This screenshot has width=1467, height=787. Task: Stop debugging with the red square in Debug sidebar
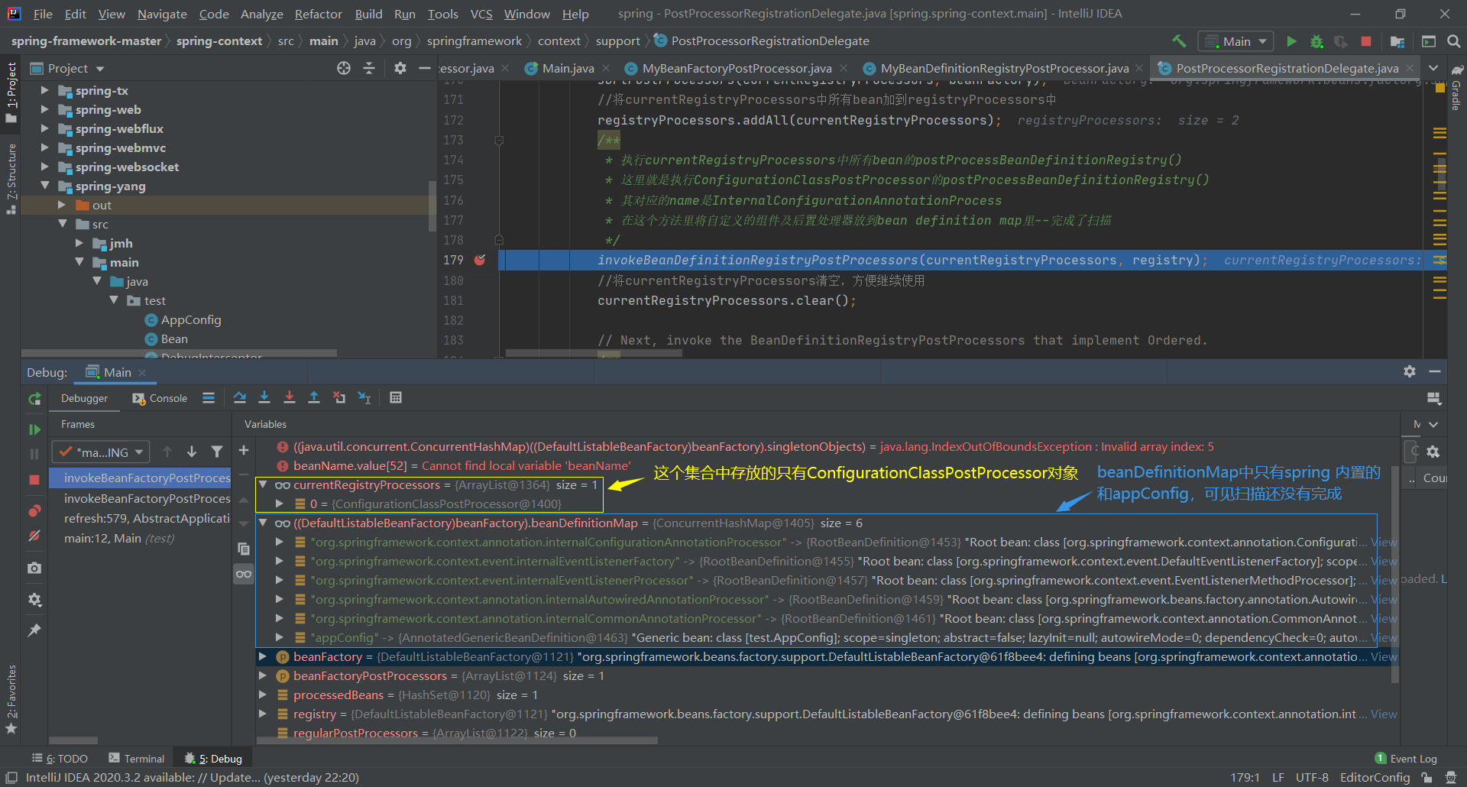(34, 479)
